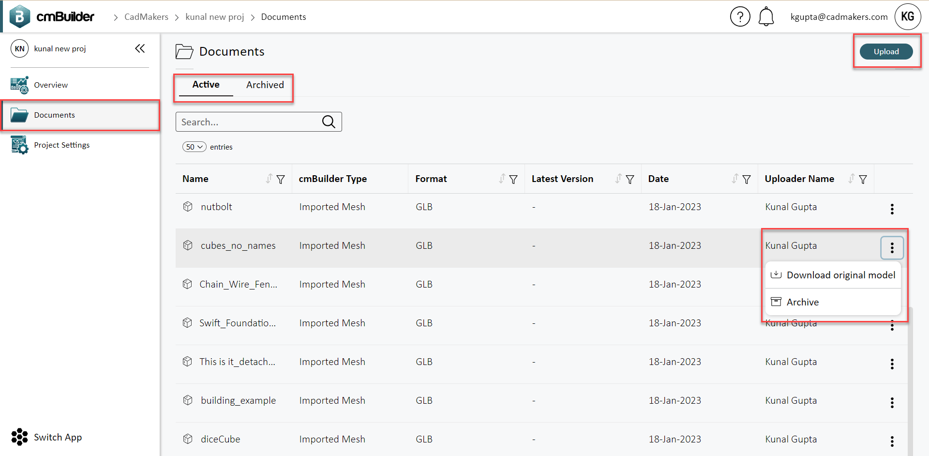Viewport: 929px width, 456px height.
Task: Click the Upload button
Action: (x=886, y=51)
